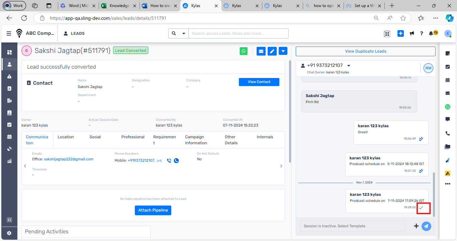The image size is (457, 241).
Task: Switch to the Requirement tab
Action: (165, 140)
